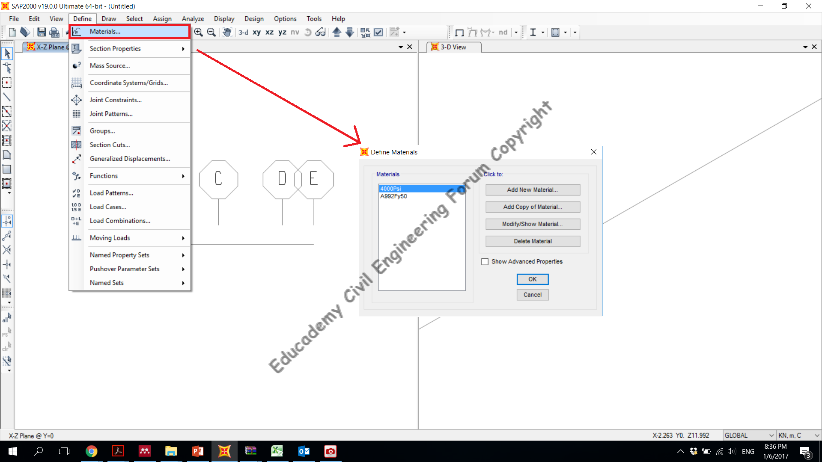The height and width of the screenshot is (462, 822).
Task: Open the PowerPoint taskbar icon
Action: (197, 451)
